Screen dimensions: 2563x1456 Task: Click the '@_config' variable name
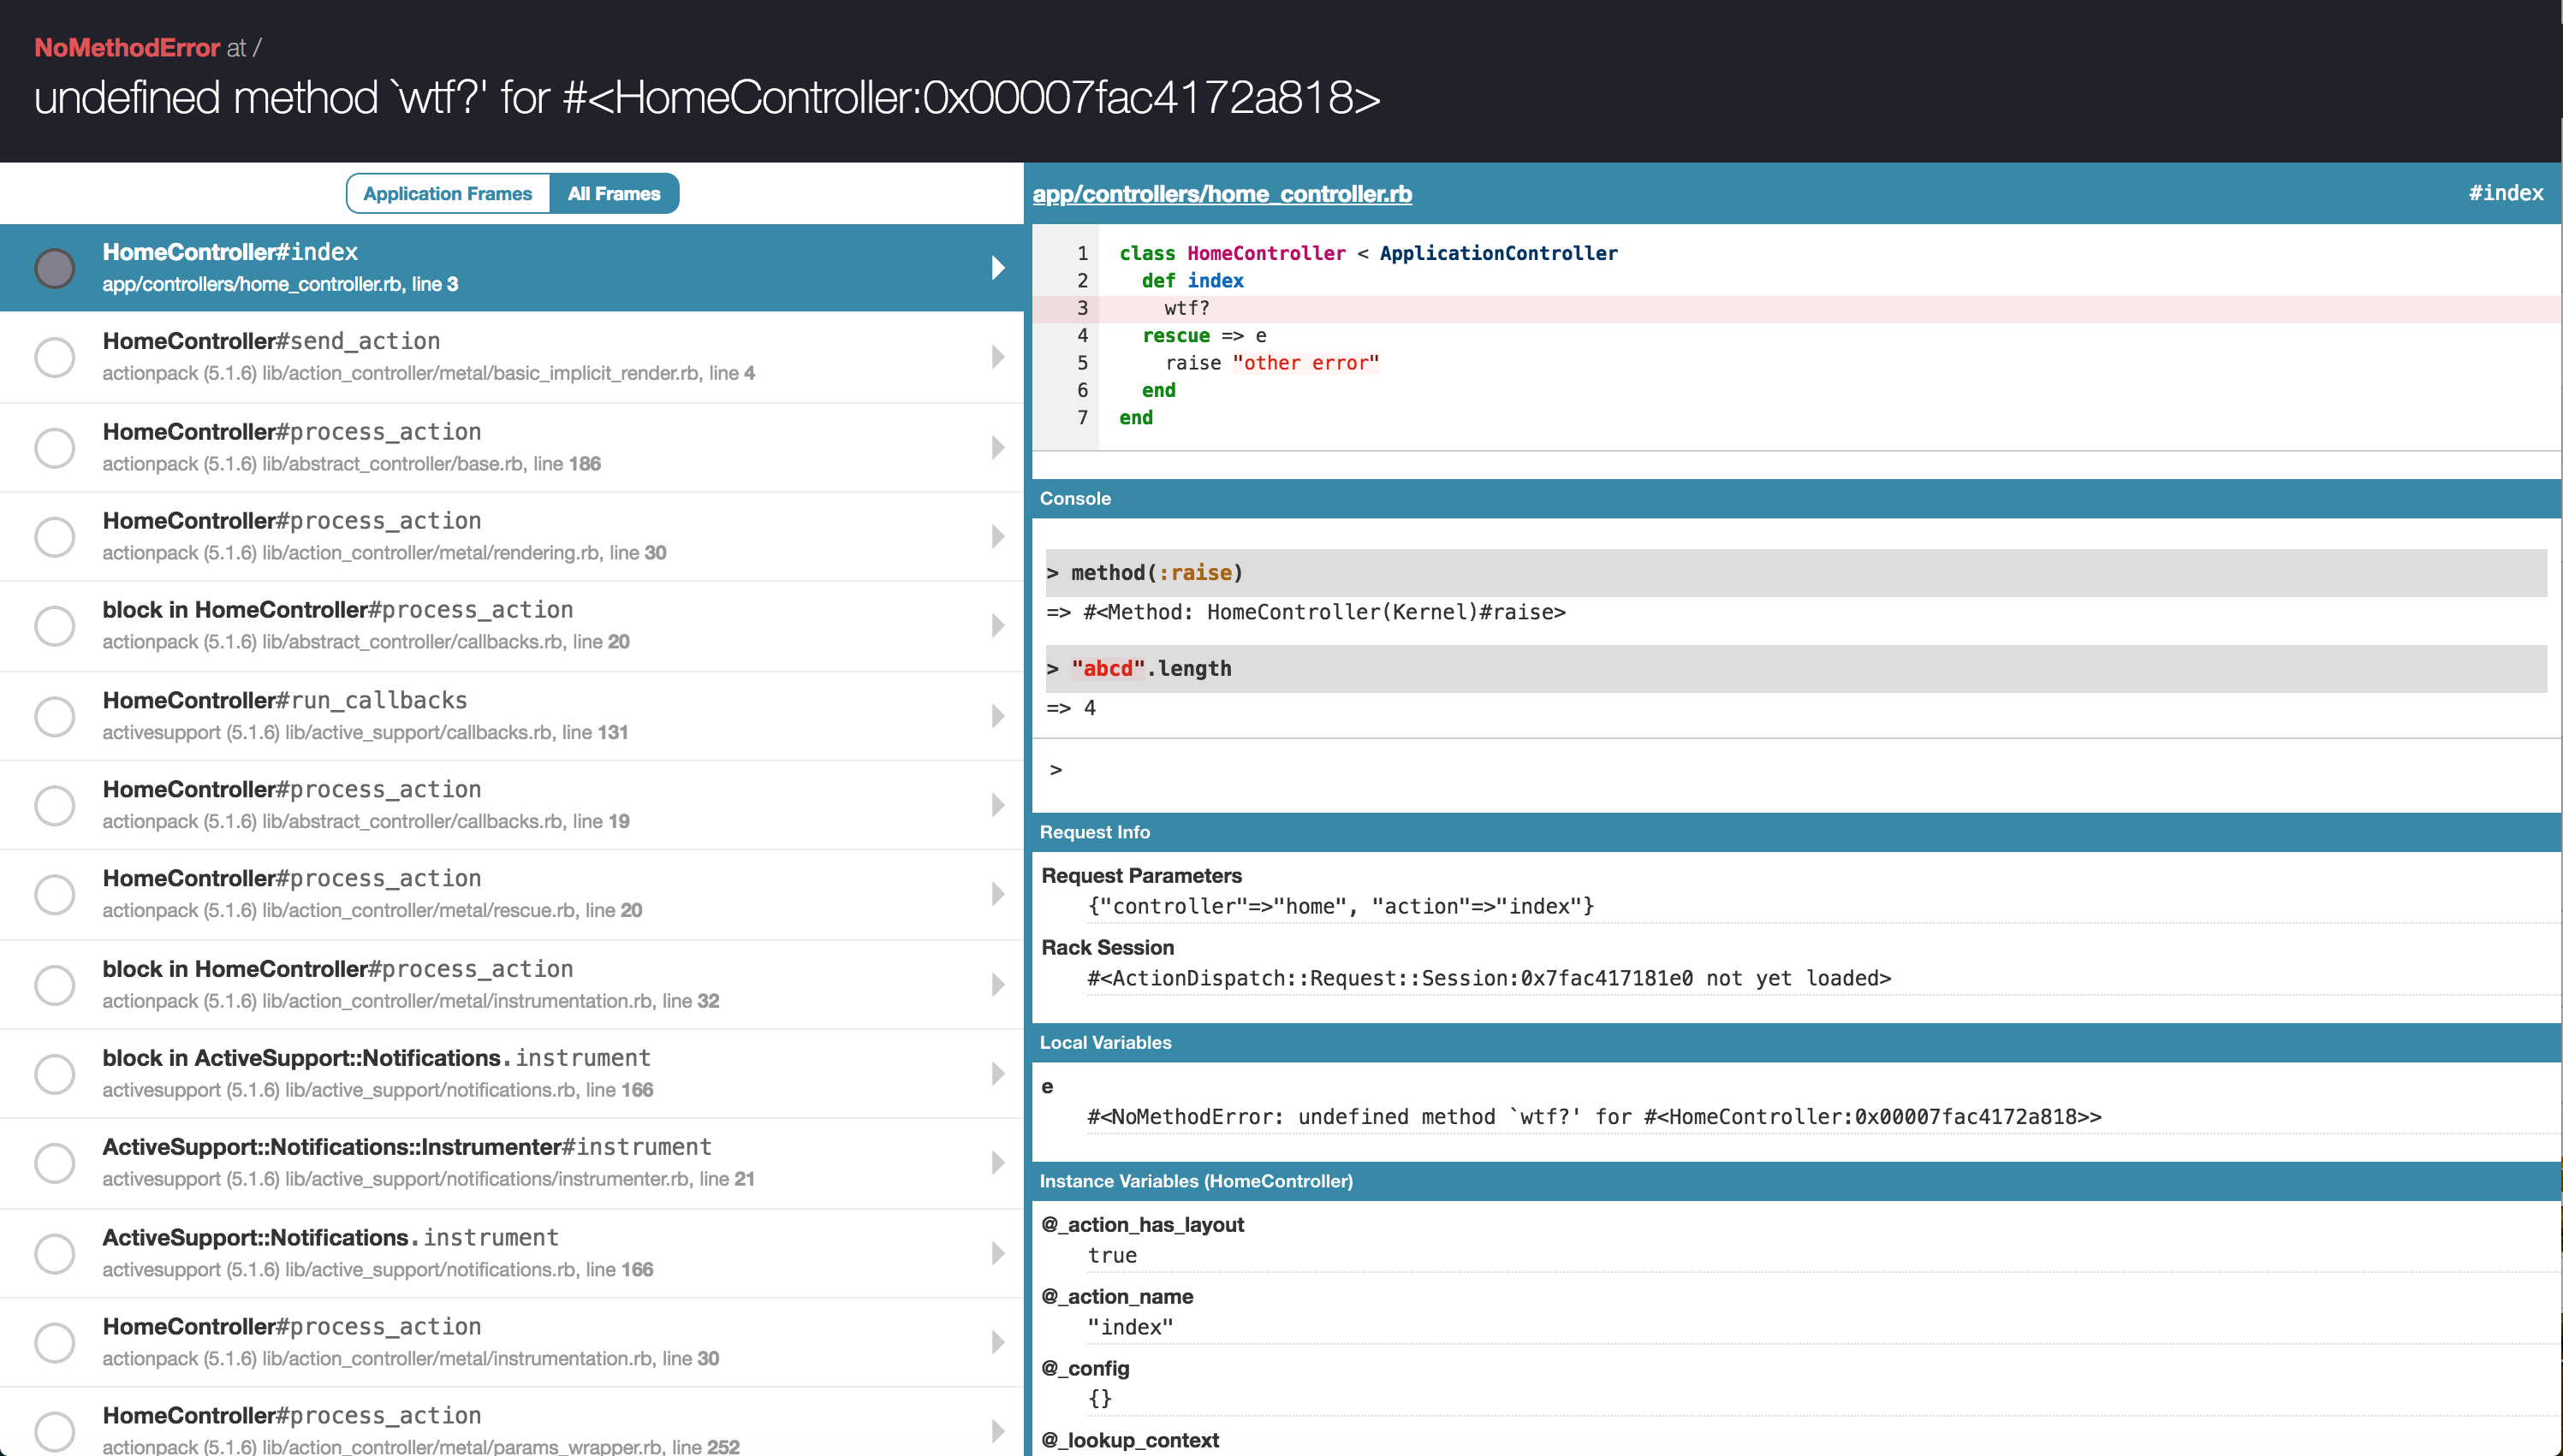pyautogui.click(x=1085, y=1369)
